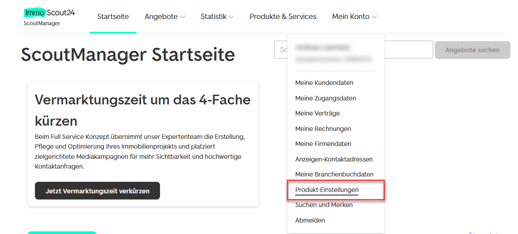
Task: Go to Suchen und Merken
Action: 324,205
